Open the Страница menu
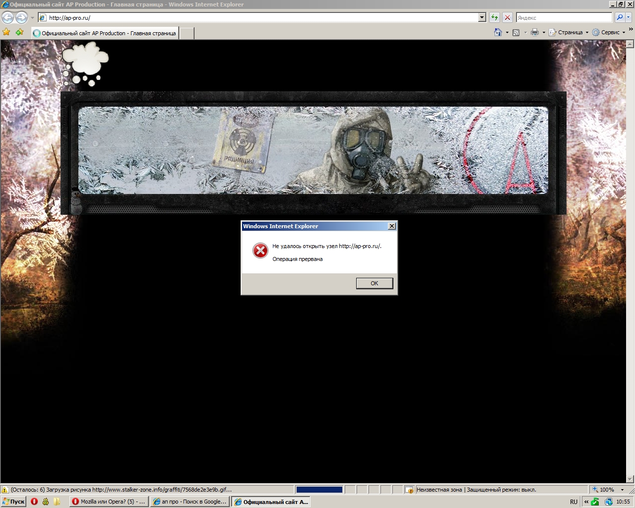This screenshot has height=508, width=635. [569, 32]
